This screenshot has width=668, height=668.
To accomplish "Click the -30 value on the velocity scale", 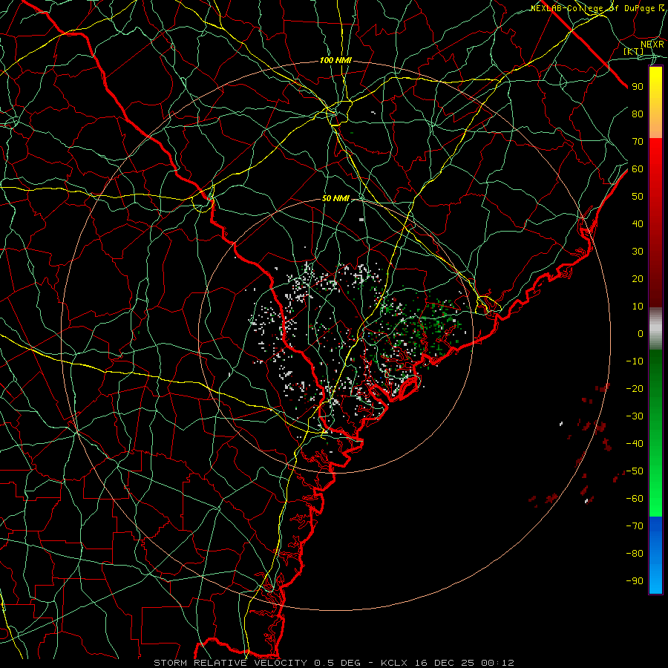I will [x=635, y=416].
